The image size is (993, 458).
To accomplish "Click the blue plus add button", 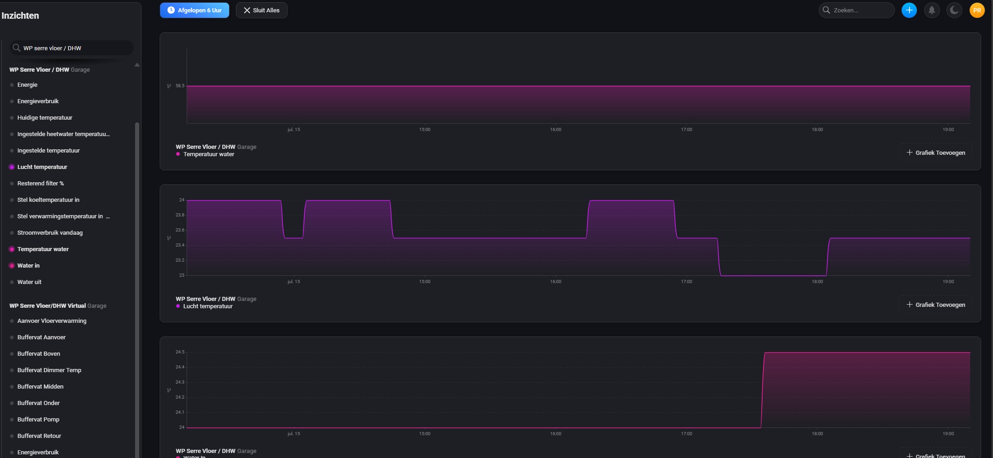I will click(x=909, y=10).
